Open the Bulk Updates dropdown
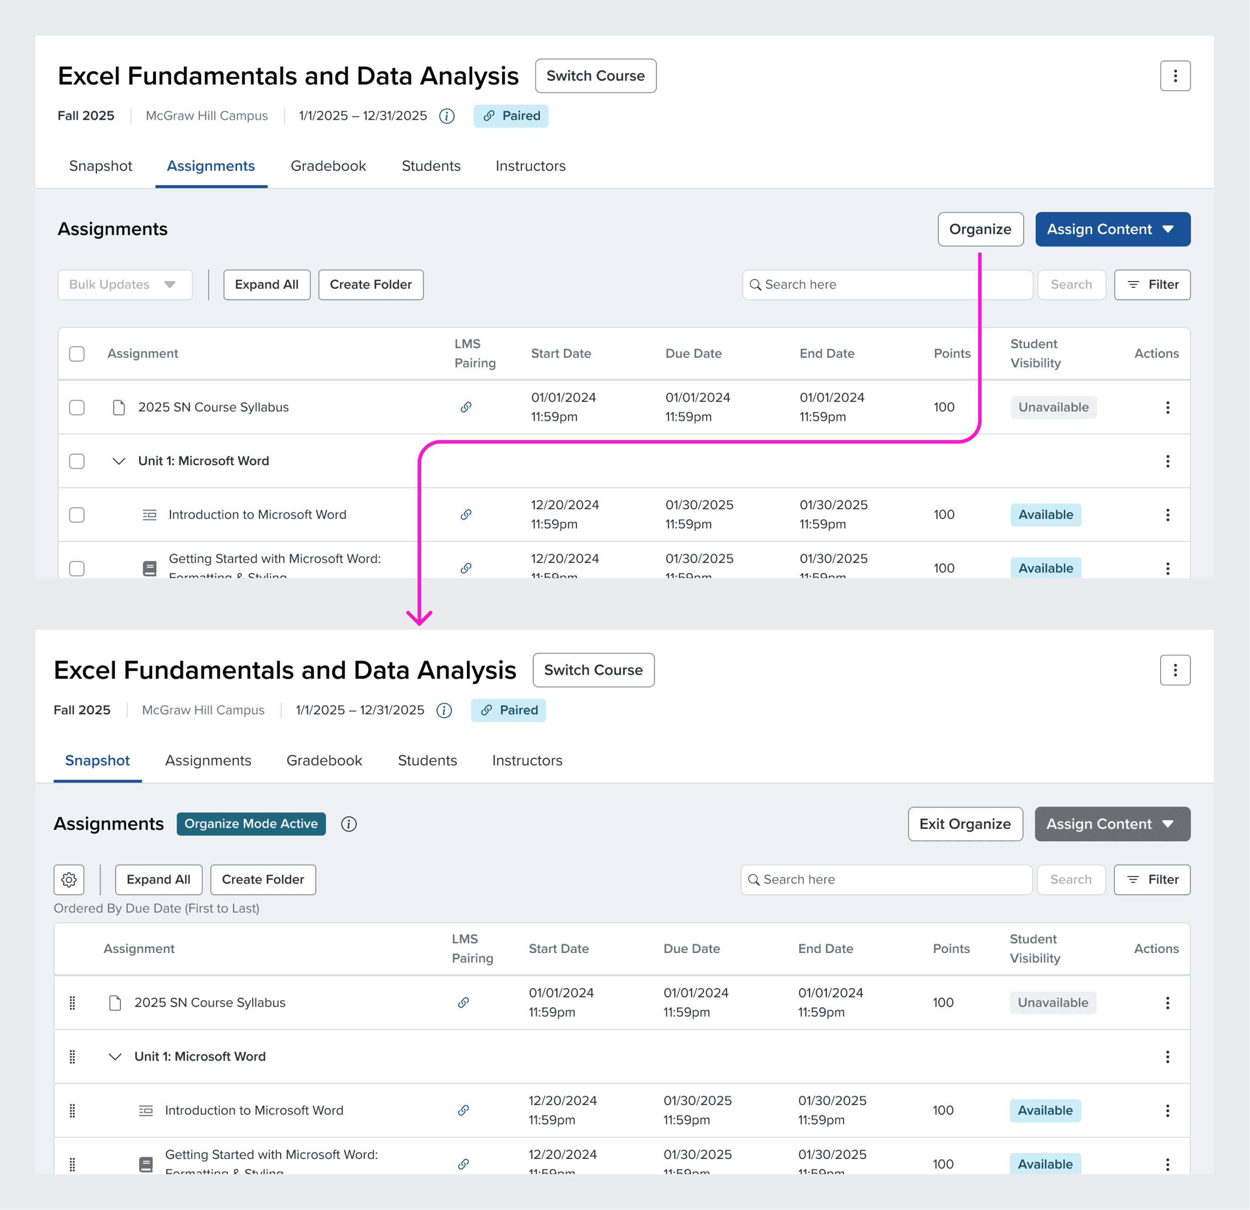This screenshot has height=1210, width=1250. click(x=125, y=285)
